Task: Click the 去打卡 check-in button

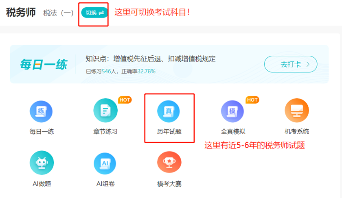Action: click(291, 64)
